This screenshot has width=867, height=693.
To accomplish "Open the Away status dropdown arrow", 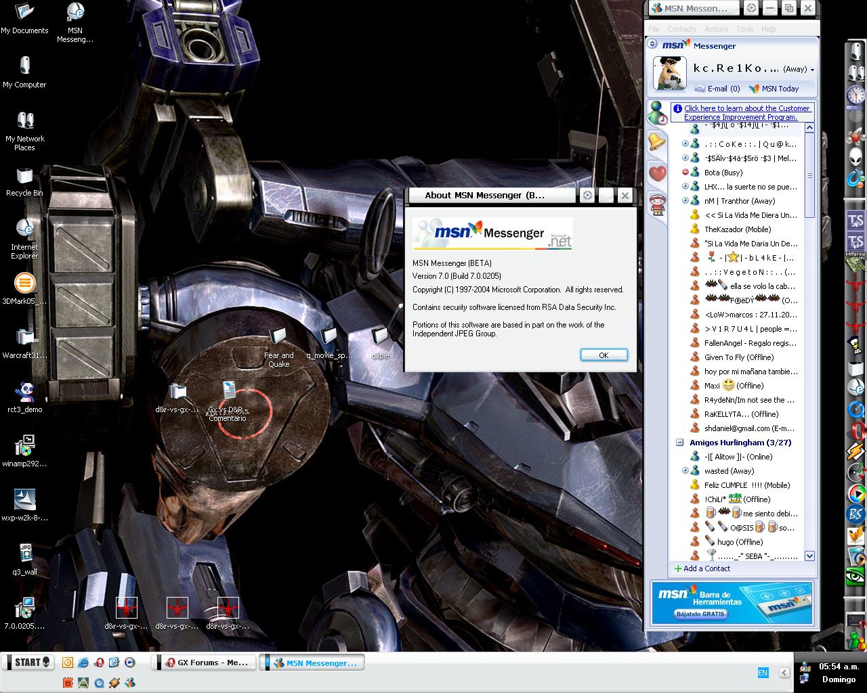I will click(x=812, y=70).
